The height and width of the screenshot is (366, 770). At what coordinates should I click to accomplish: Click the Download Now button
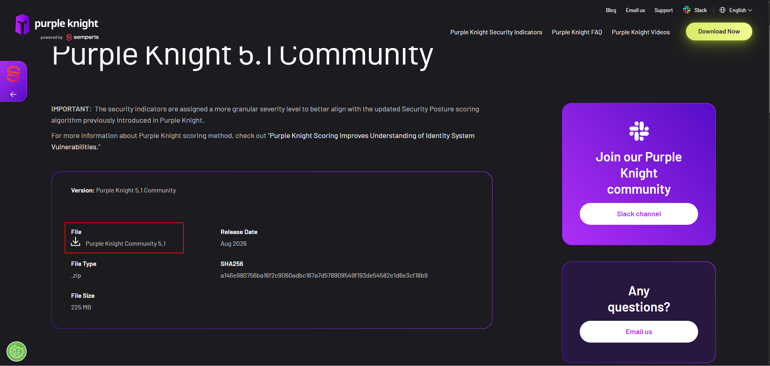point(719,31)
